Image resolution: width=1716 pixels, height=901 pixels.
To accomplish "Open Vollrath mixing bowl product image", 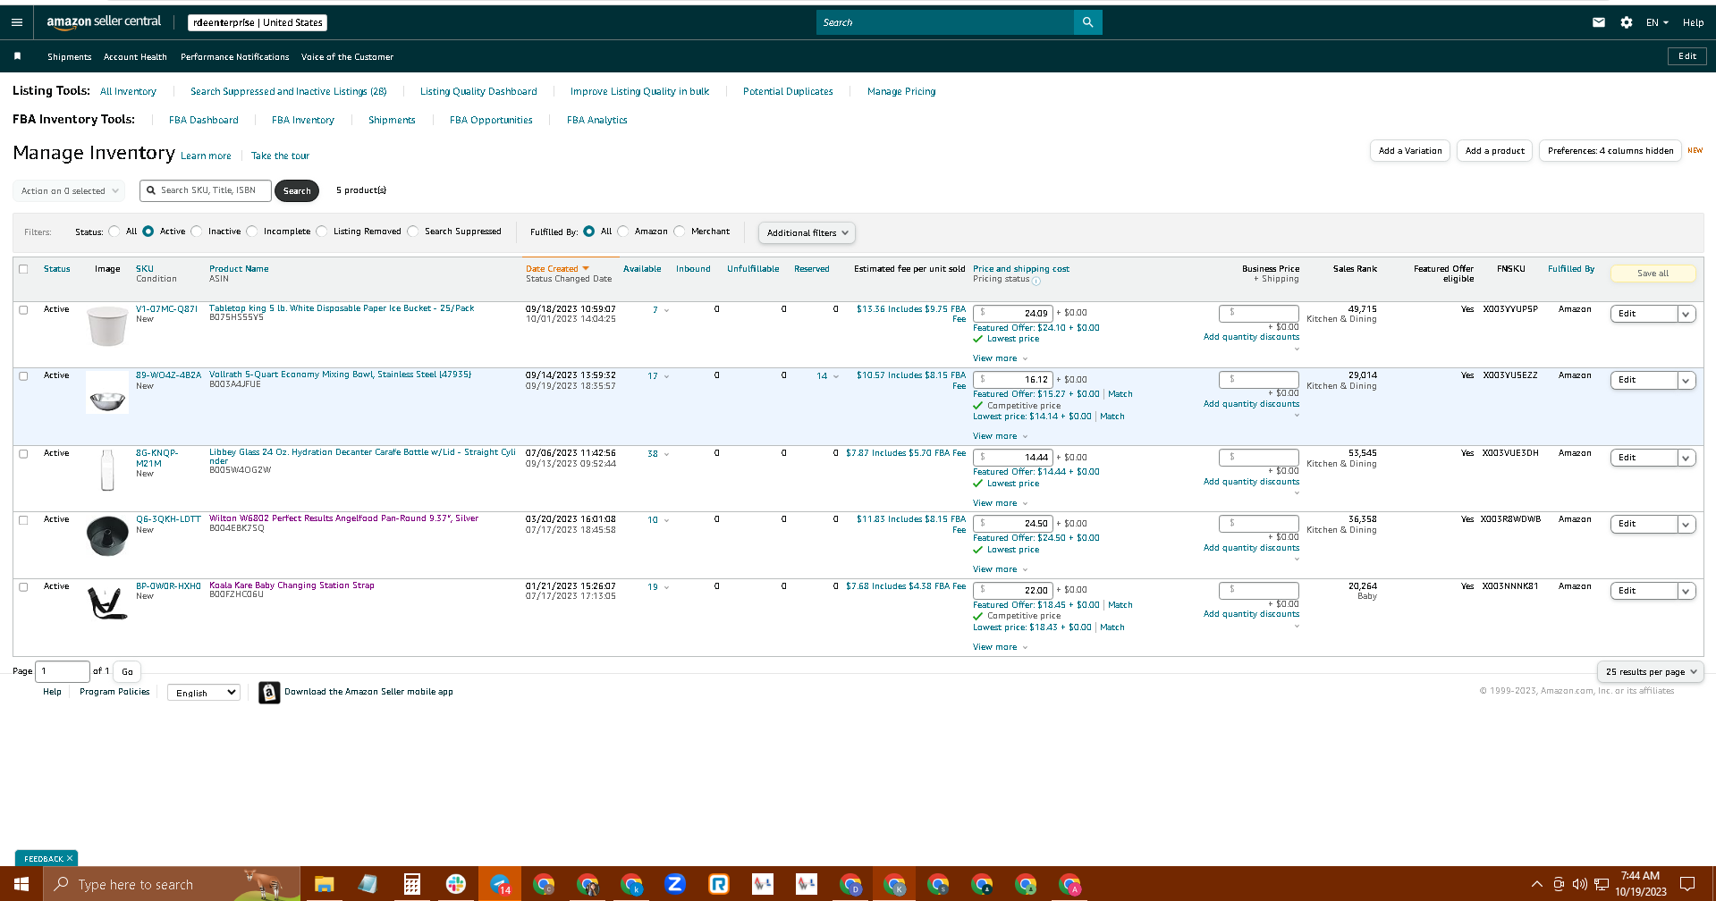I will pos(107,393).
